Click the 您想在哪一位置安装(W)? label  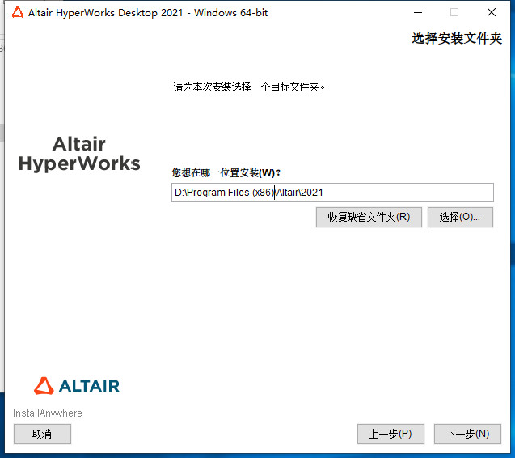pyautogui.click(x=226, y=172)
